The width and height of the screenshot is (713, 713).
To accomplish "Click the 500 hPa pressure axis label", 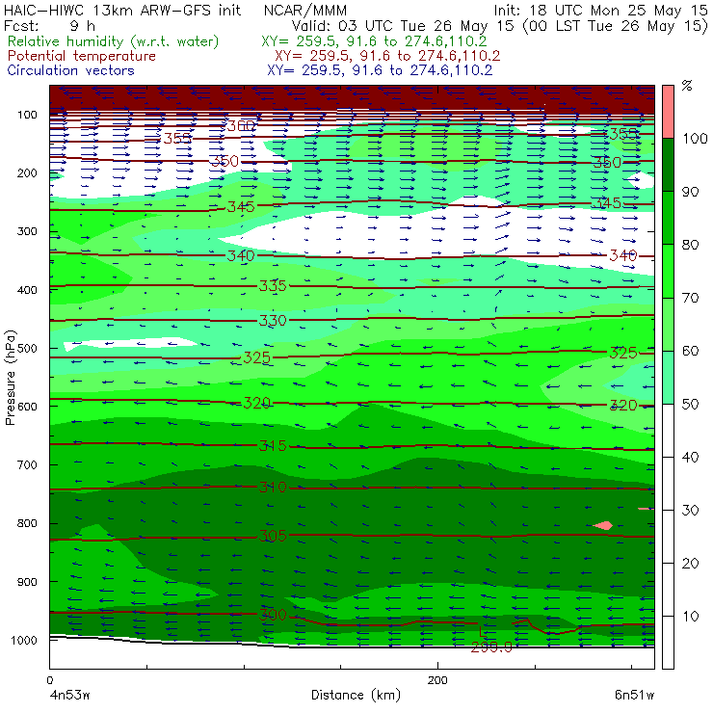I will pos(27,348).
